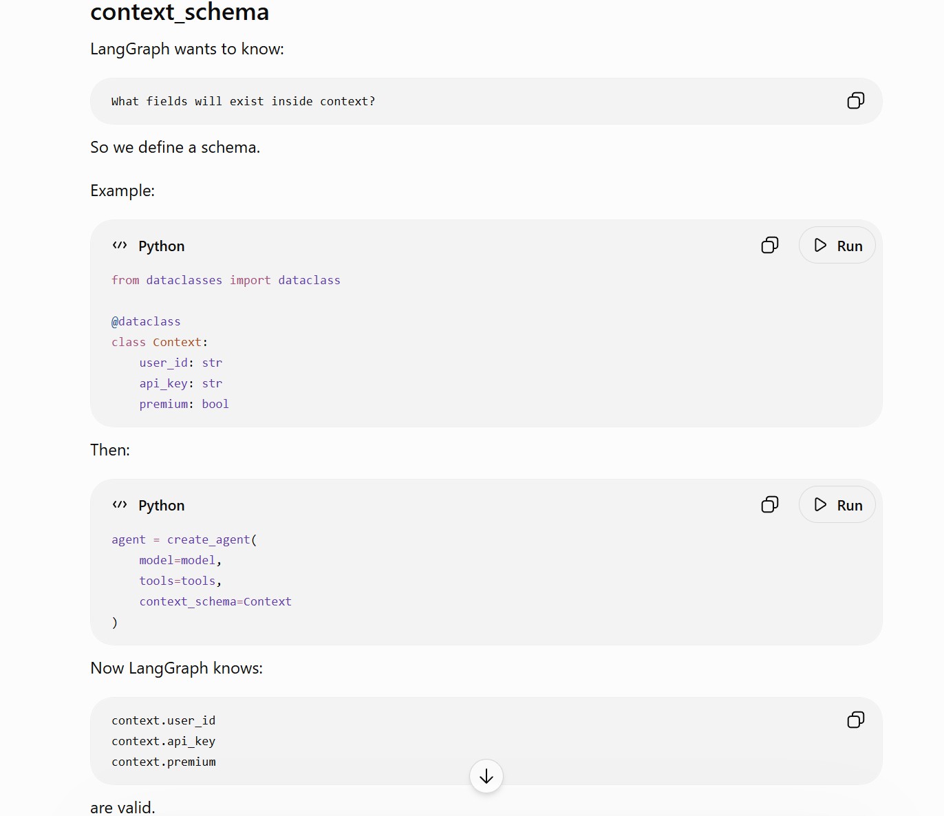Click the context_schema=Context argument line

click(x=215, y=601)
